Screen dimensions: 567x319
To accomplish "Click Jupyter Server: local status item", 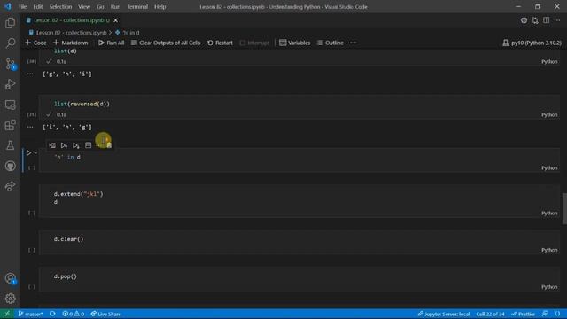I will tap(443, 314).
